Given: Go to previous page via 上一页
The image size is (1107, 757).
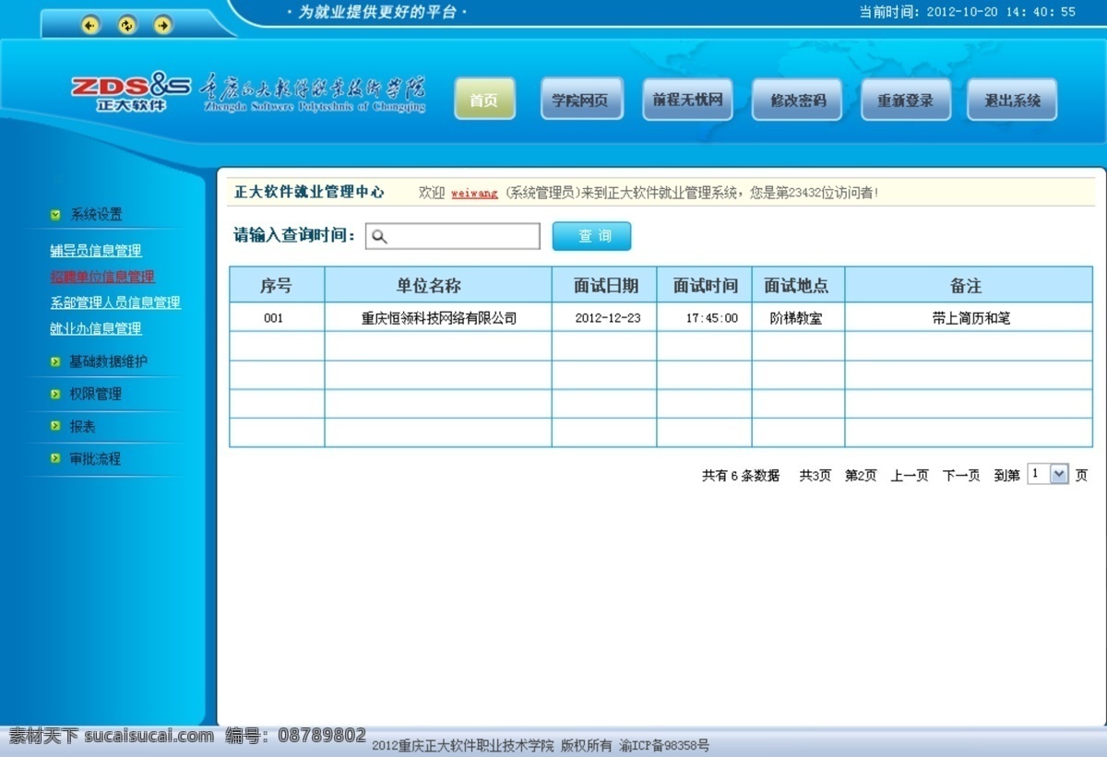Looking at the screenshot, I should click(x=910, y=476).
